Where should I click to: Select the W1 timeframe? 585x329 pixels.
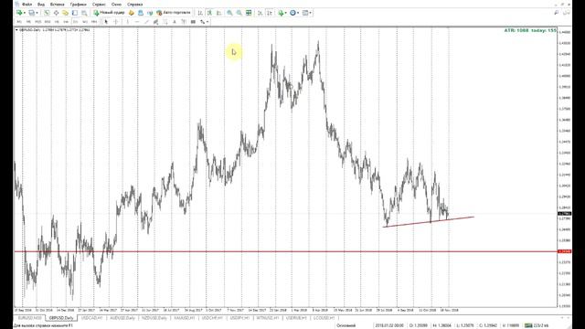coord(85,22)
